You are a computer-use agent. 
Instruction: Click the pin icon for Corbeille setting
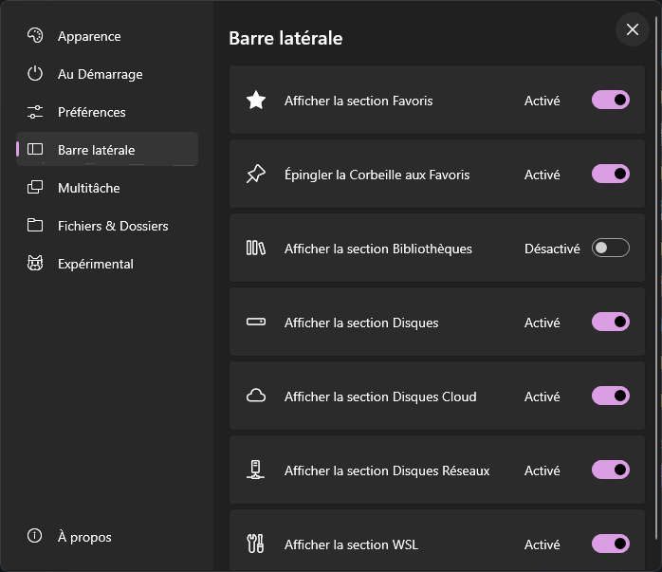256,174
